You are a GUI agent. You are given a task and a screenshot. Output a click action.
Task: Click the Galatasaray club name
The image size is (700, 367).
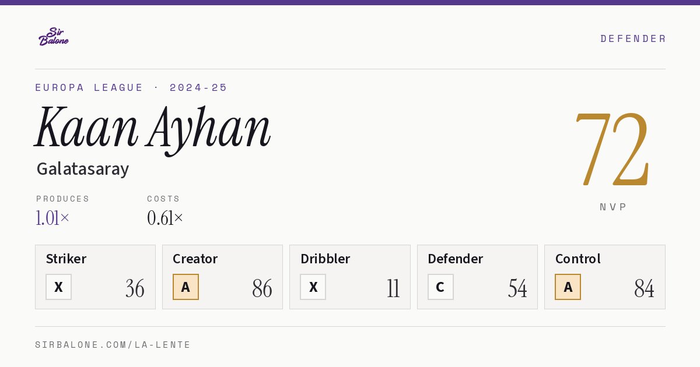pyautogui.click(x=83, y=170)
